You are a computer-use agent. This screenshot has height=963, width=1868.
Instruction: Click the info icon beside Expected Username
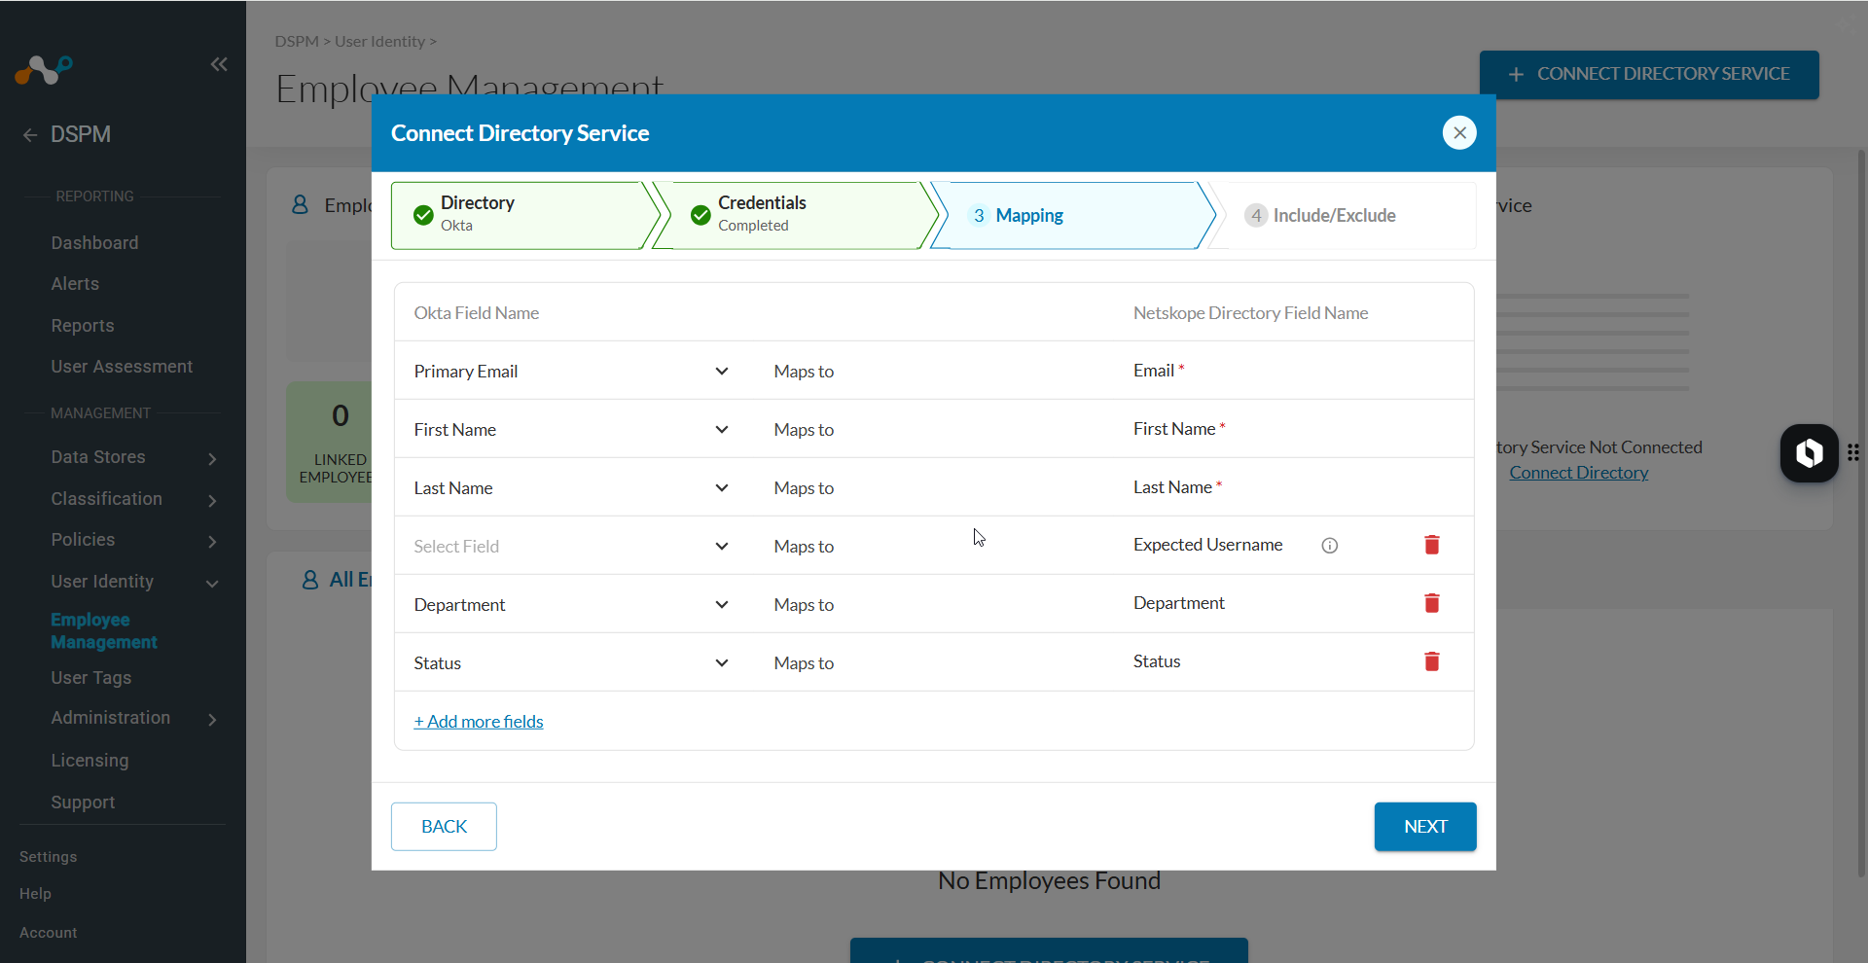[1330, 546]
